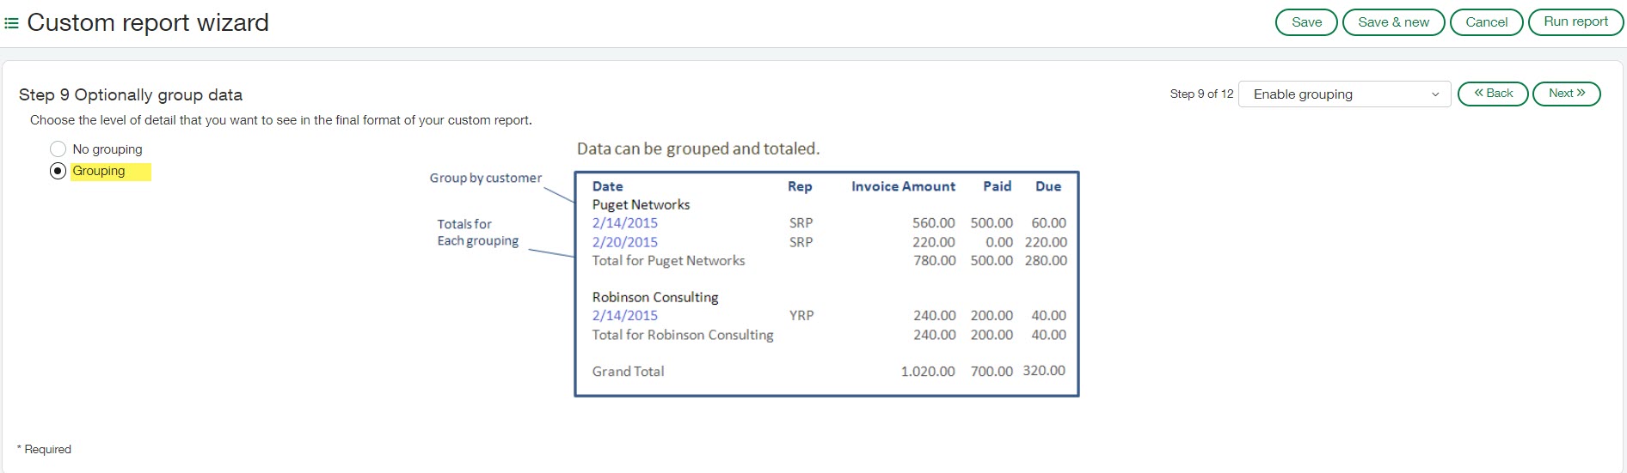Click the 2/14/2015 date under Robinson Consulting

click(x=624, y=316)
